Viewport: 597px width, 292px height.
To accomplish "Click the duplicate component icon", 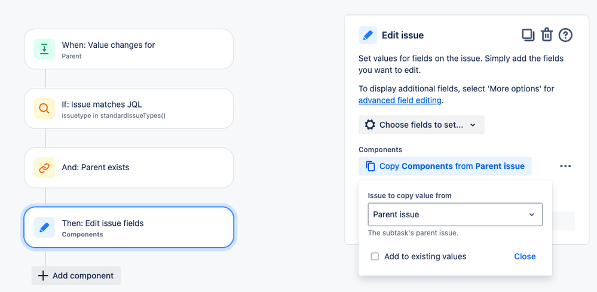I will click(528, 35).
